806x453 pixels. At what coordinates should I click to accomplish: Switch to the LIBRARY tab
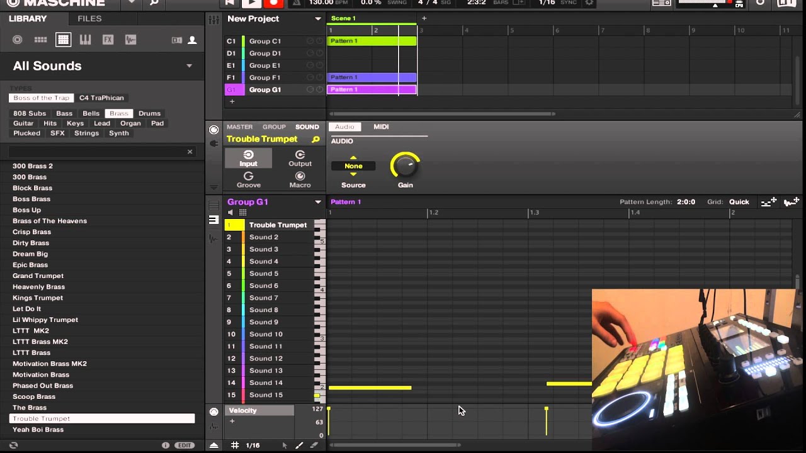[28, 18]
